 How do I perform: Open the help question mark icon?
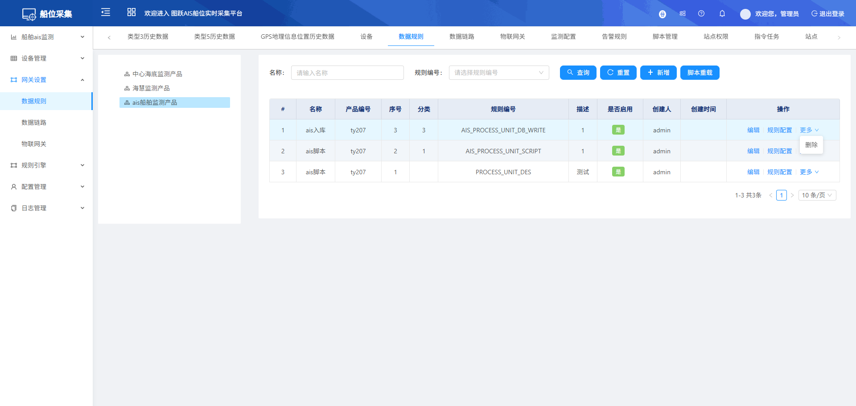(x=701, y=14)
